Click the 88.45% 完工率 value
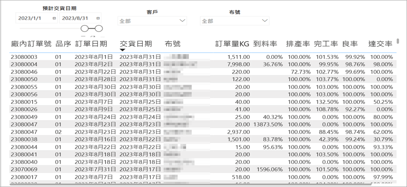The height and width of the screenshot is (187, 407). click(329, 132)
